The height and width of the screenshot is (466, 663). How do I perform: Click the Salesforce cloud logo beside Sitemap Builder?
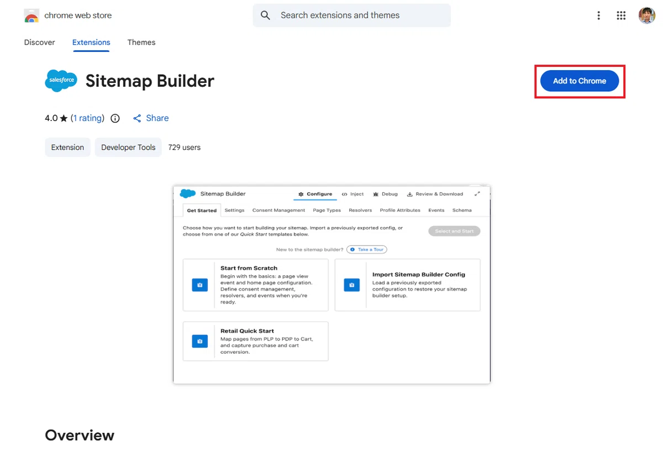point(61,81)
